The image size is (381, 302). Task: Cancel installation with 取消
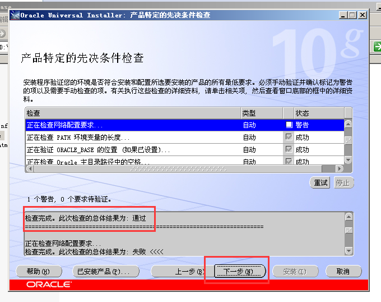point(343,271)
